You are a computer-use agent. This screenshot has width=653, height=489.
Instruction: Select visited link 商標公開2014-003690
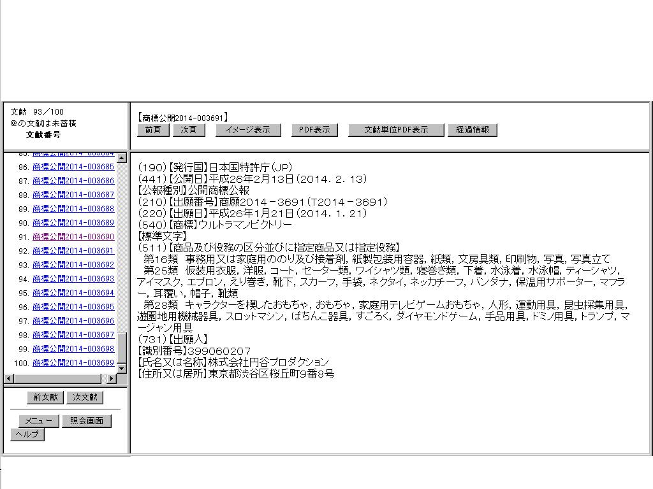click(73, 237)
